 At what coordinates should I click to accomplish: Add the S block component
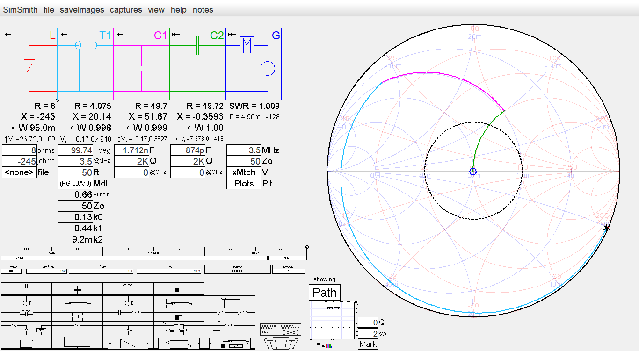[x=179, y=343]
